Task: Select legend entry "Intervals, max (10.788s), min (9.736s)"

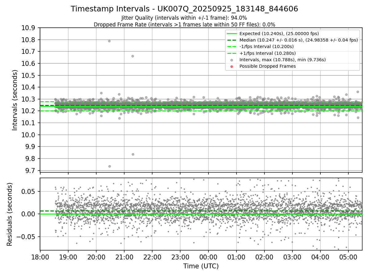Action: pos(283,60)
